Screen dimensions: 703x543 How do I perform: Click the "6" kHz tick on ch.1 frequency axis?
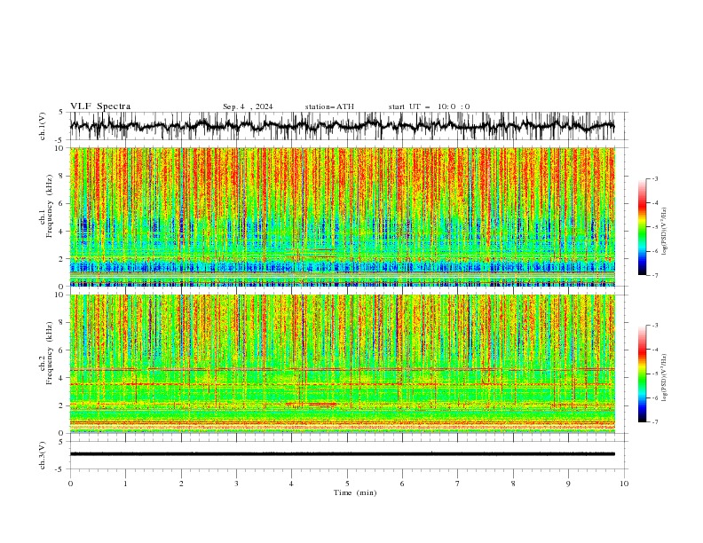point(62,204)
